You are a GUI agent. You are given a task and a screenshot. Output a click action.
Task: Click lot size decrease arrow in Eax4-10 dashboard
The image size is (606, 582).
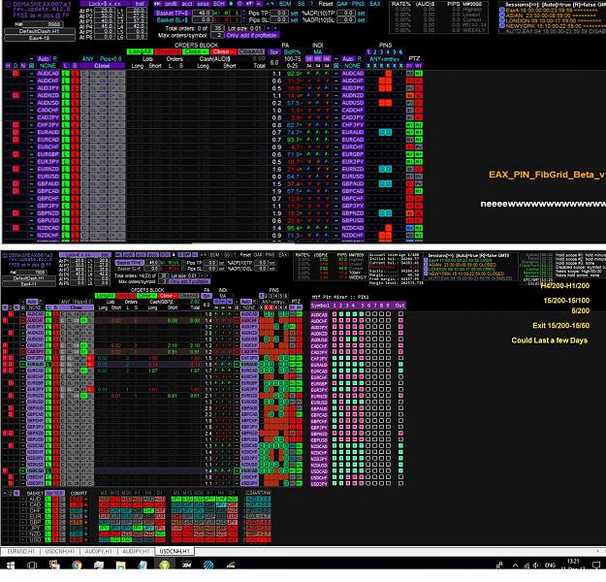point(268,28)
